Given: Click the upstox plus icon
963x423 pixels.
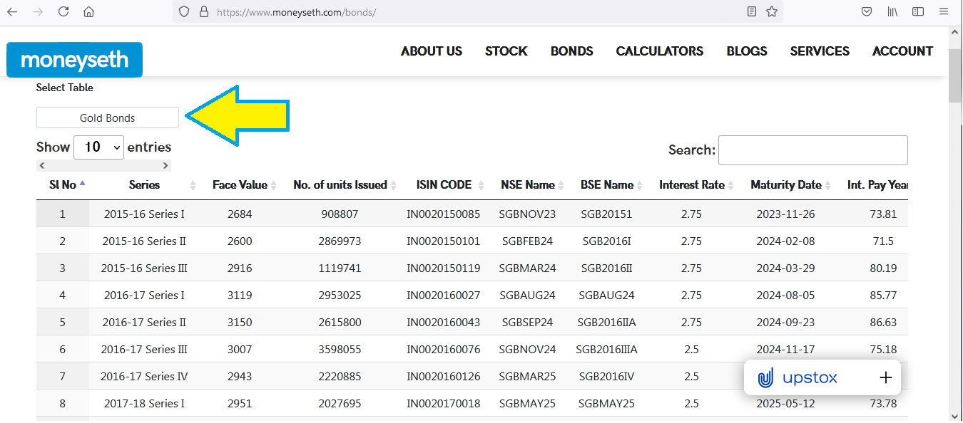Looking at the screenshot, I should pos(885,377).
